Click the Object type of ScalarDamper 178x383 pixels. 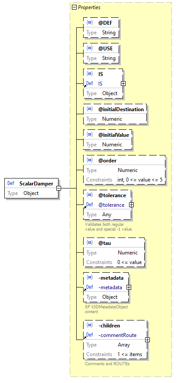pos(31,193)
